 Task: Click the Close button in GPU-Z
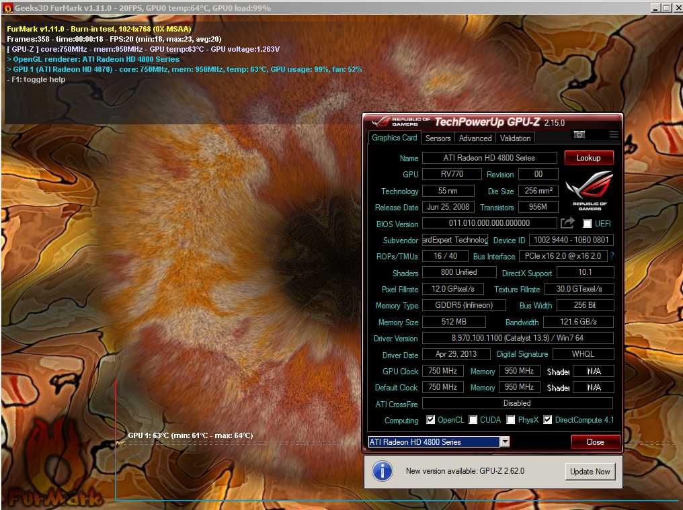(595, 442)
